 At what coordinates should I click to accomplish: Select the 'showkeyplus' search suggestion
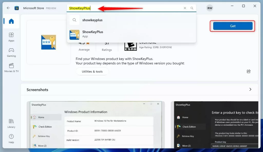131,20
